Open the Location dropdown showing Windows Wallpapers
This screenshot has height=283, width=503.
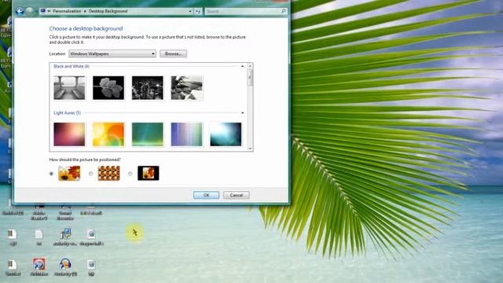[x=112, y=53]
